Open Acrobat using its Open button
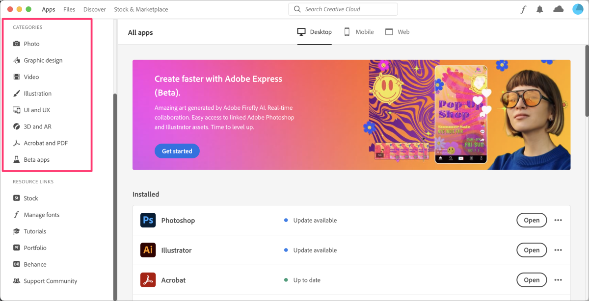 pyautogui.click(x=532, y=280)
